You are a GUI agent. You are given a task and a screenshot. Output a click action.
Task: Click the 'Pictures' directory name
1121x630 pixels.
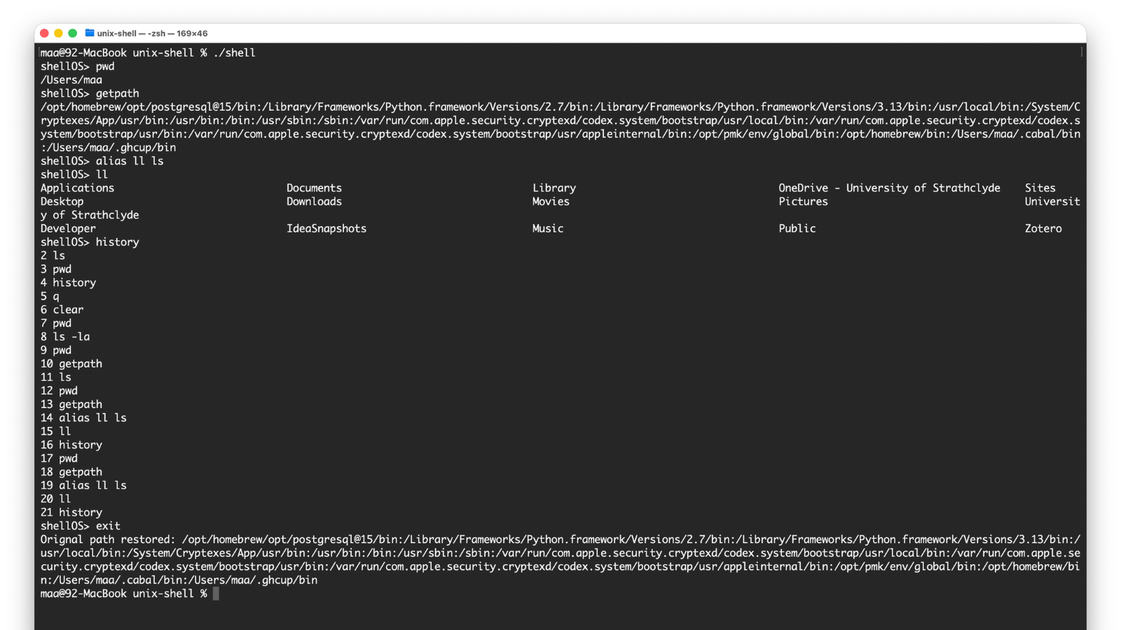(803, 201)
